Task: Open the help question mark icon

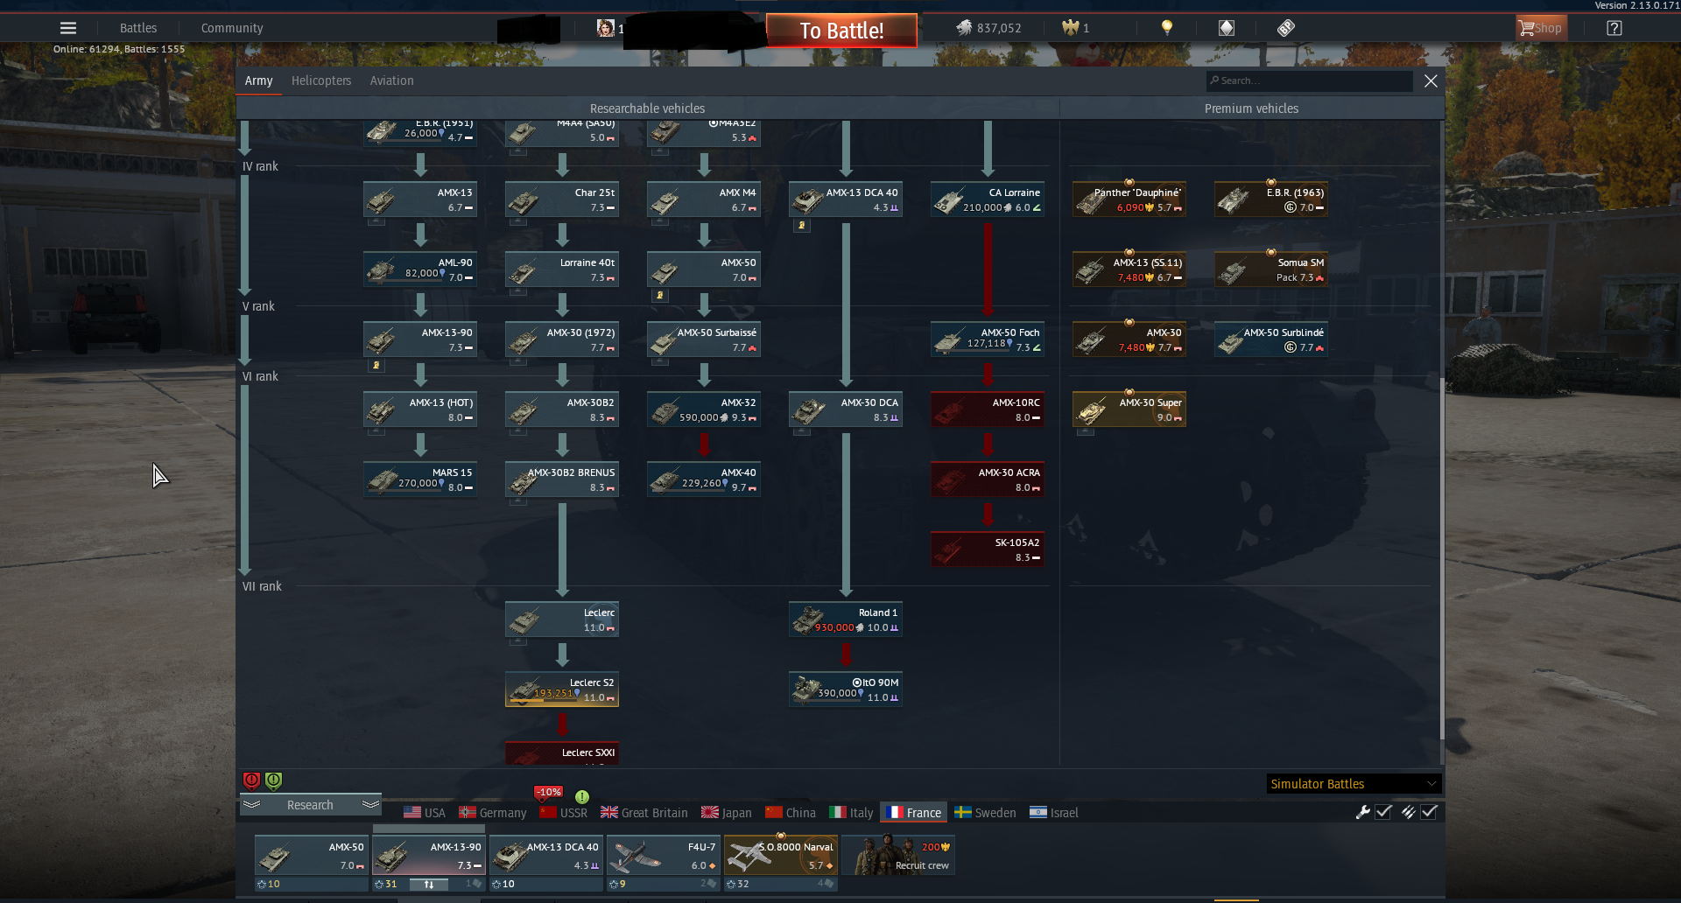Action: tap(1614, 28)
